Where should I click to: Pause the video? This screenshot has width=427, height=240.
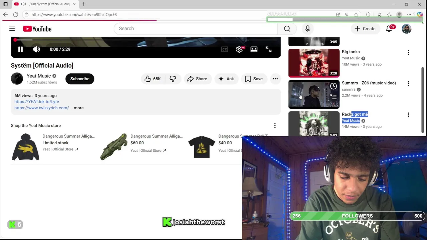20,49
